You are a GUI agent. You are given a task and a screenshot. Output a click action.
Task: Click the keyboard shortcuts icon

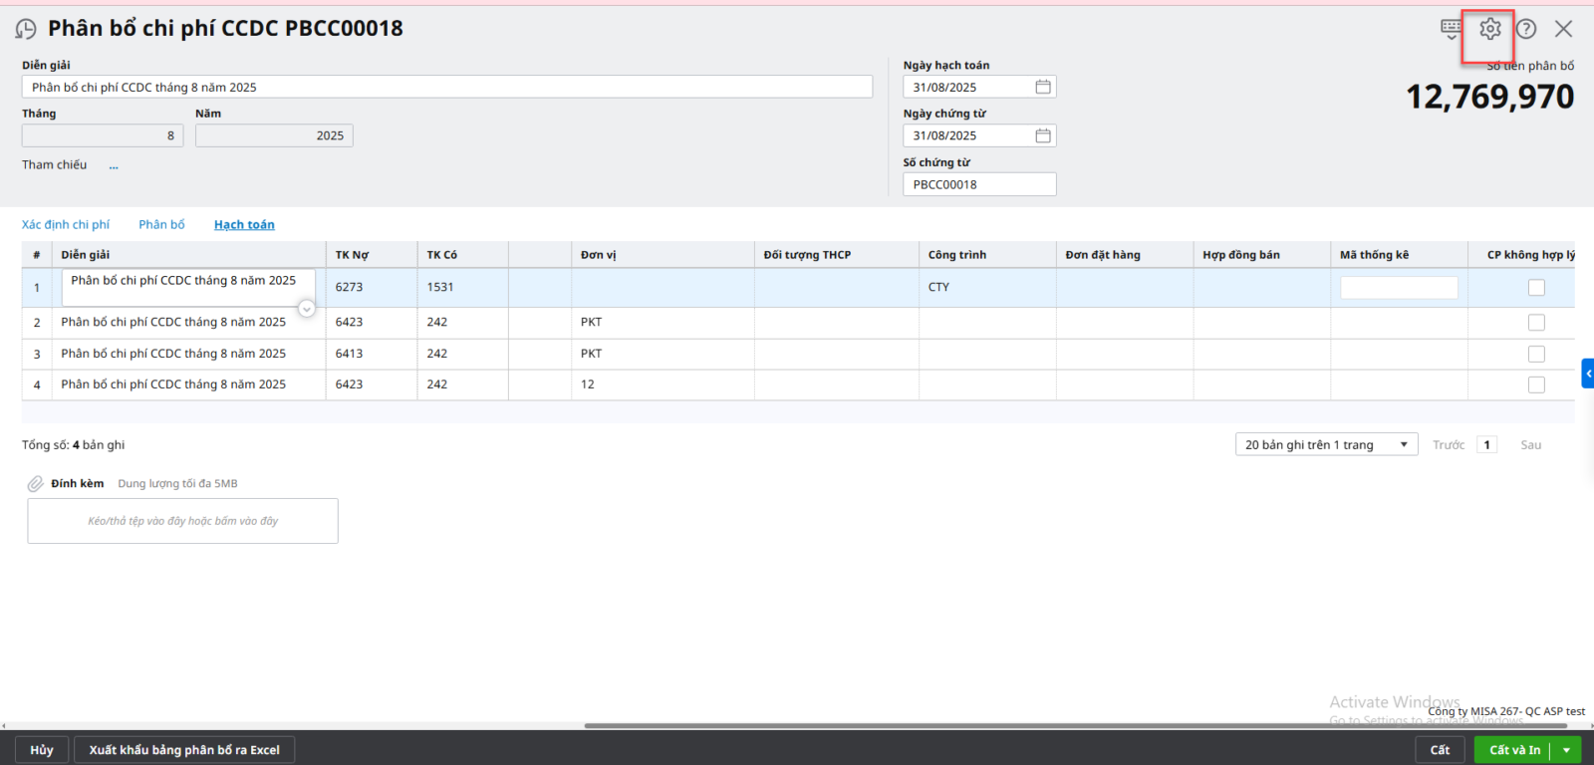click(1452, 29)
